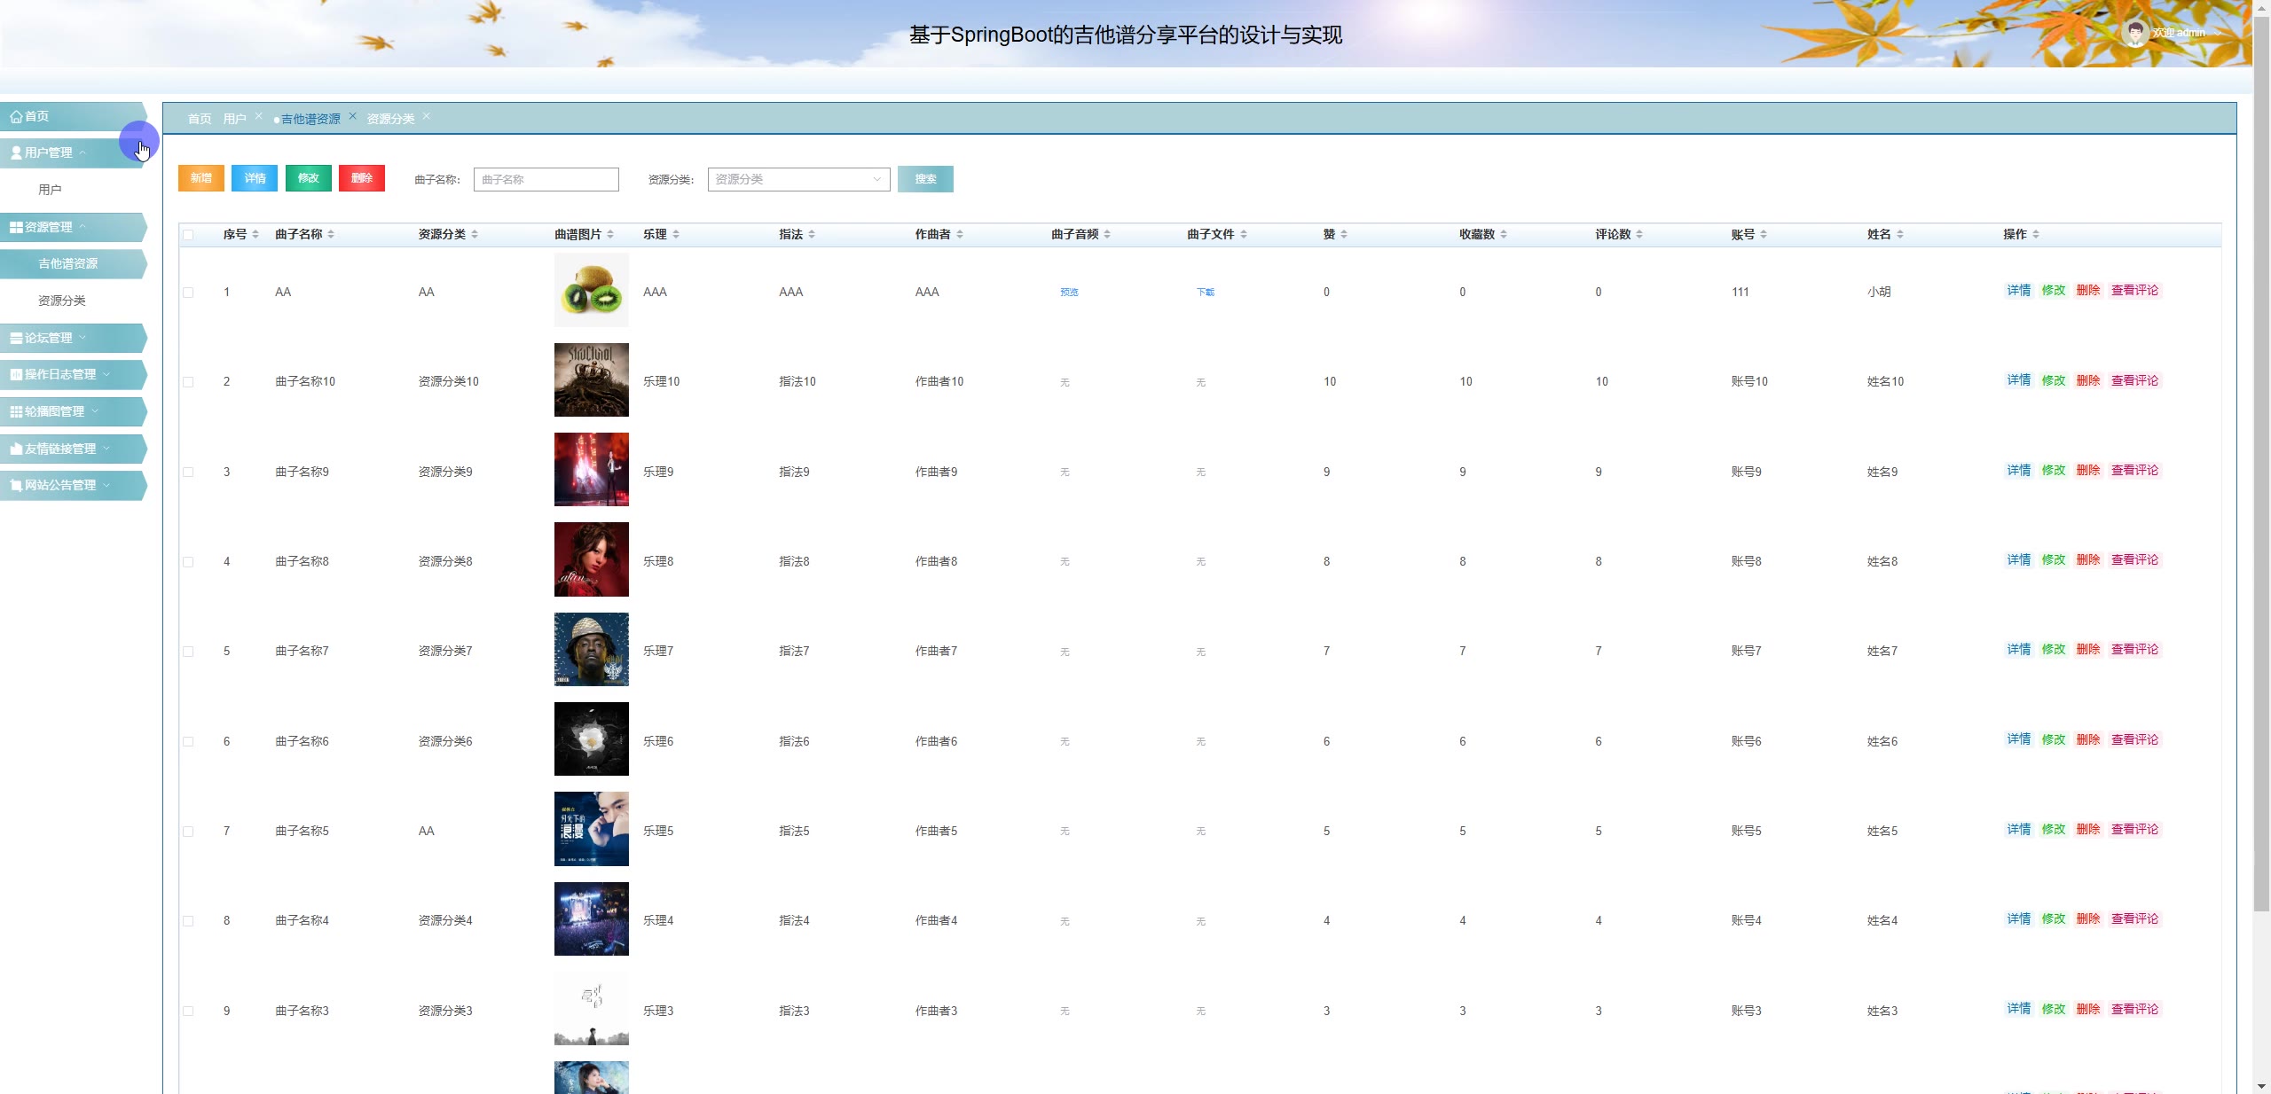Click the resource management grid icon

tap(16, 228)
